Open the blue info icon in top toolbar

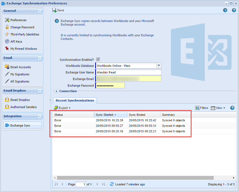[225, 10]
